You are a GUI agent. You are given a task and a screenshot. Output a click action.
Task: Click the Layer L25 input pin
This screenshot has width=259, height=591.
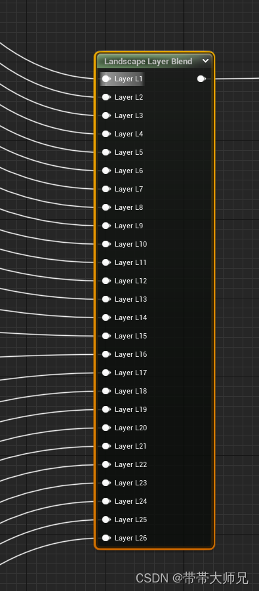pyautogui.click(x=106, y=520)
